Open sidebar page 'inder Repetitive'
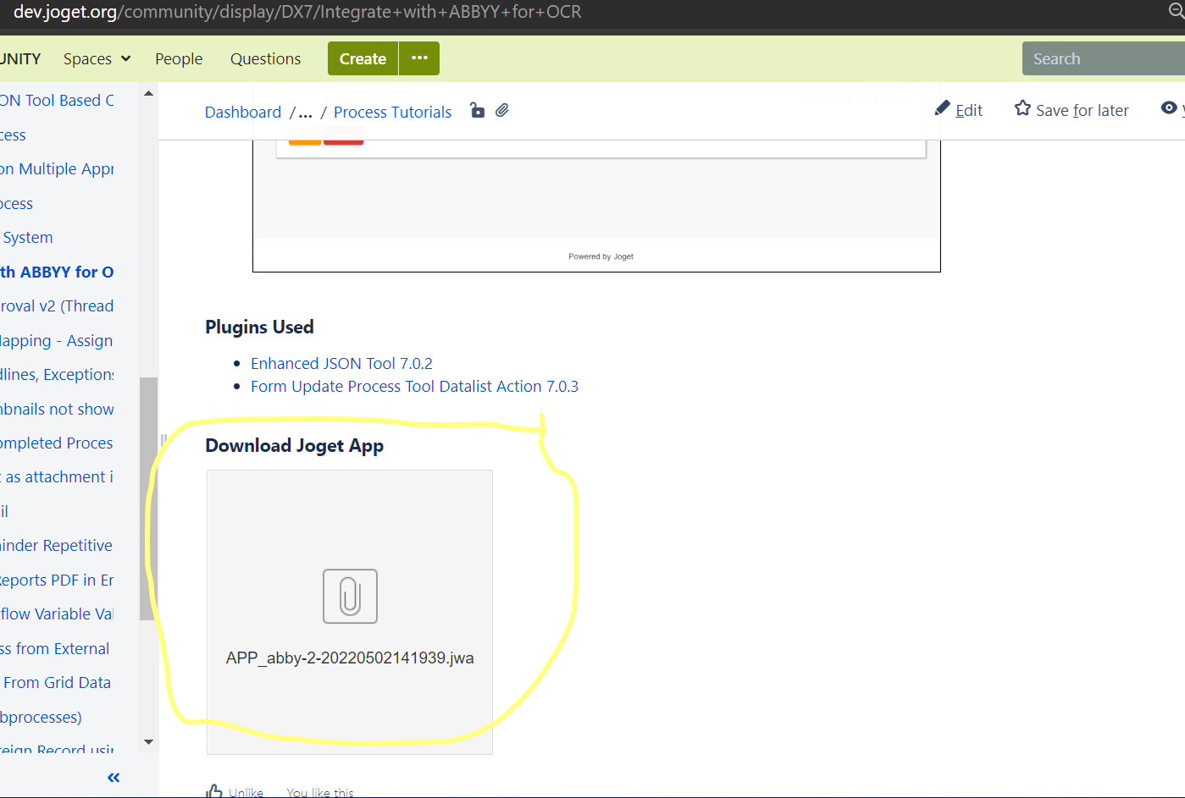 point(57,546)
